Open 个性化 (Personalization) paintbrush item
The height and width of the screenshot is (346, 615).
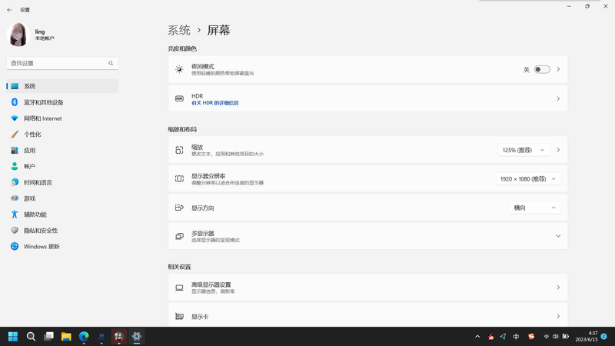pos(32,135)
